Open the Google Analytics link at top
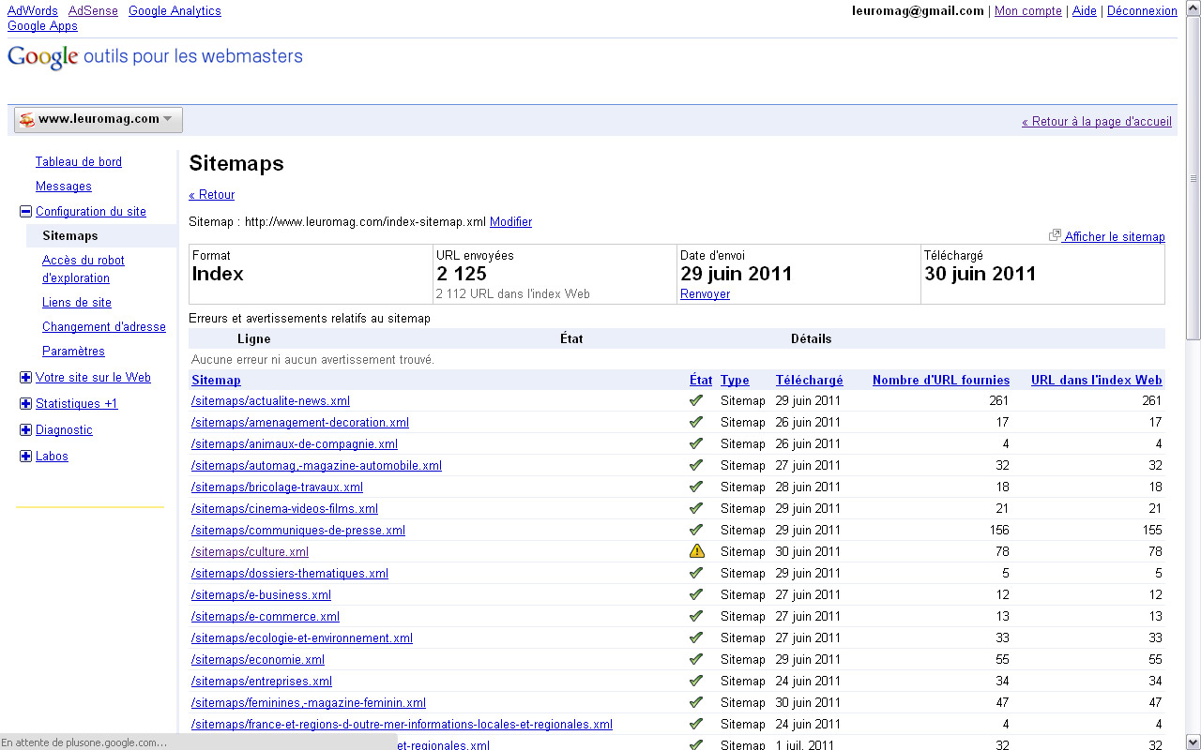 (175, 11)
